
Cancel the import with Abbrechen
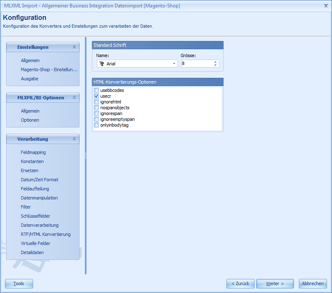coord(313,283)
